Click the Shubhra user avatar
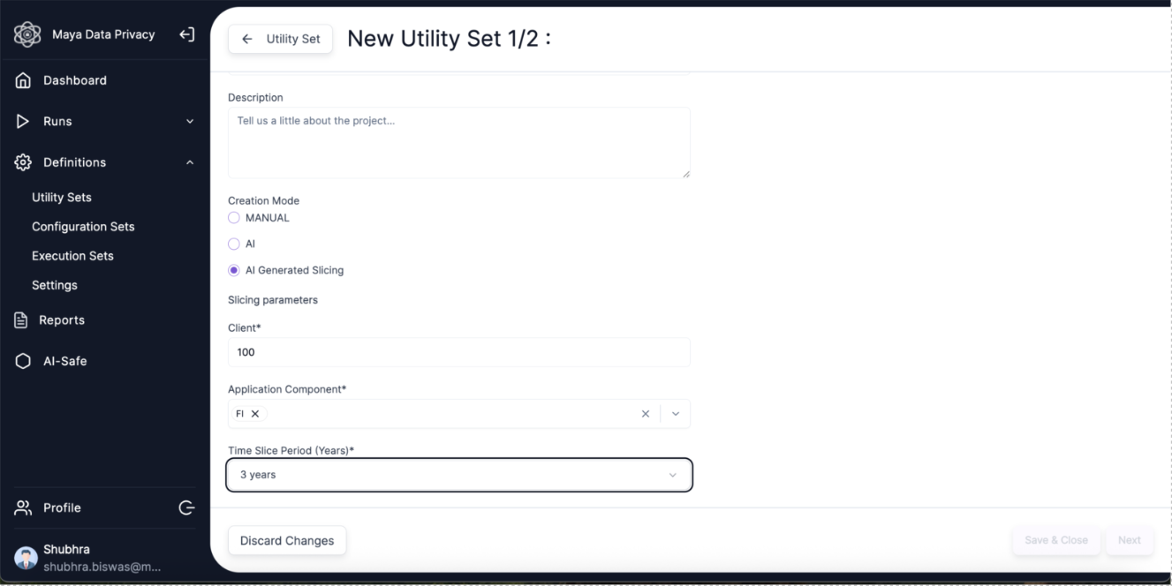This screenshot has width=1172, height=586. [26, 557]
